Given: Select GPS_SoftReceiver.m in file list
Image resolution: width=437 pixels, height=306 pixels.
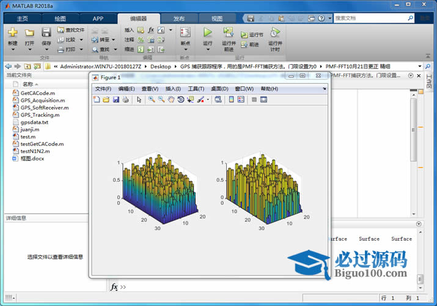Looking at the screenshot, I should 45,108.
